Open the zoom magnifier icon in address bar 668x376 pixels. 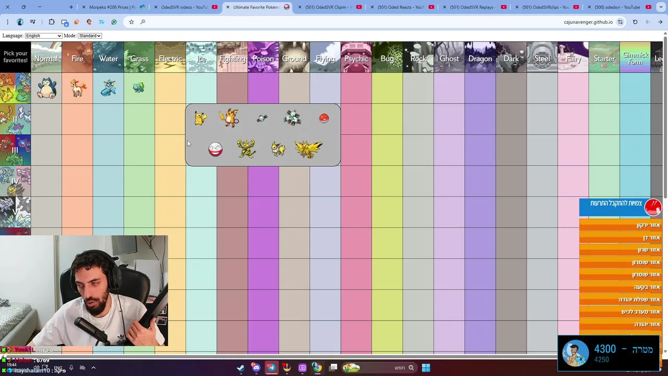[142, 22]
